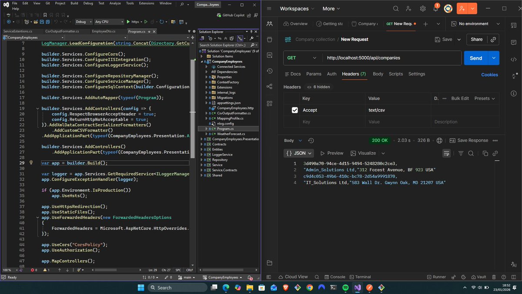Toggle the 6 hidden headers visibility
The image size is (522, 294).
[x=318, y=87]
